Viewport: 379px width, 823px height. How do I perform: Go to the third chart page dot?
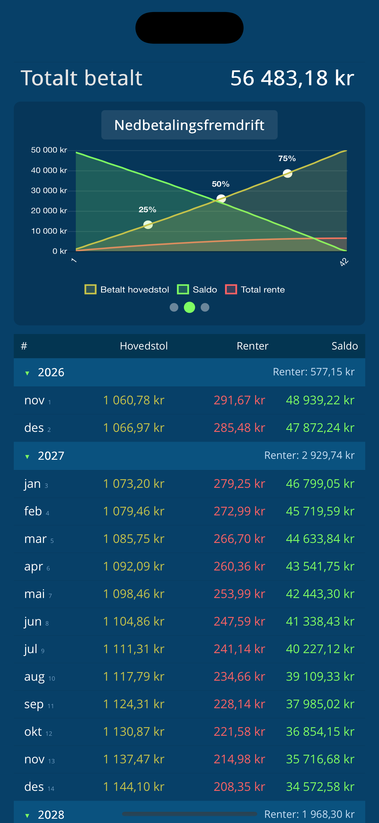click(x=205, y=307)
